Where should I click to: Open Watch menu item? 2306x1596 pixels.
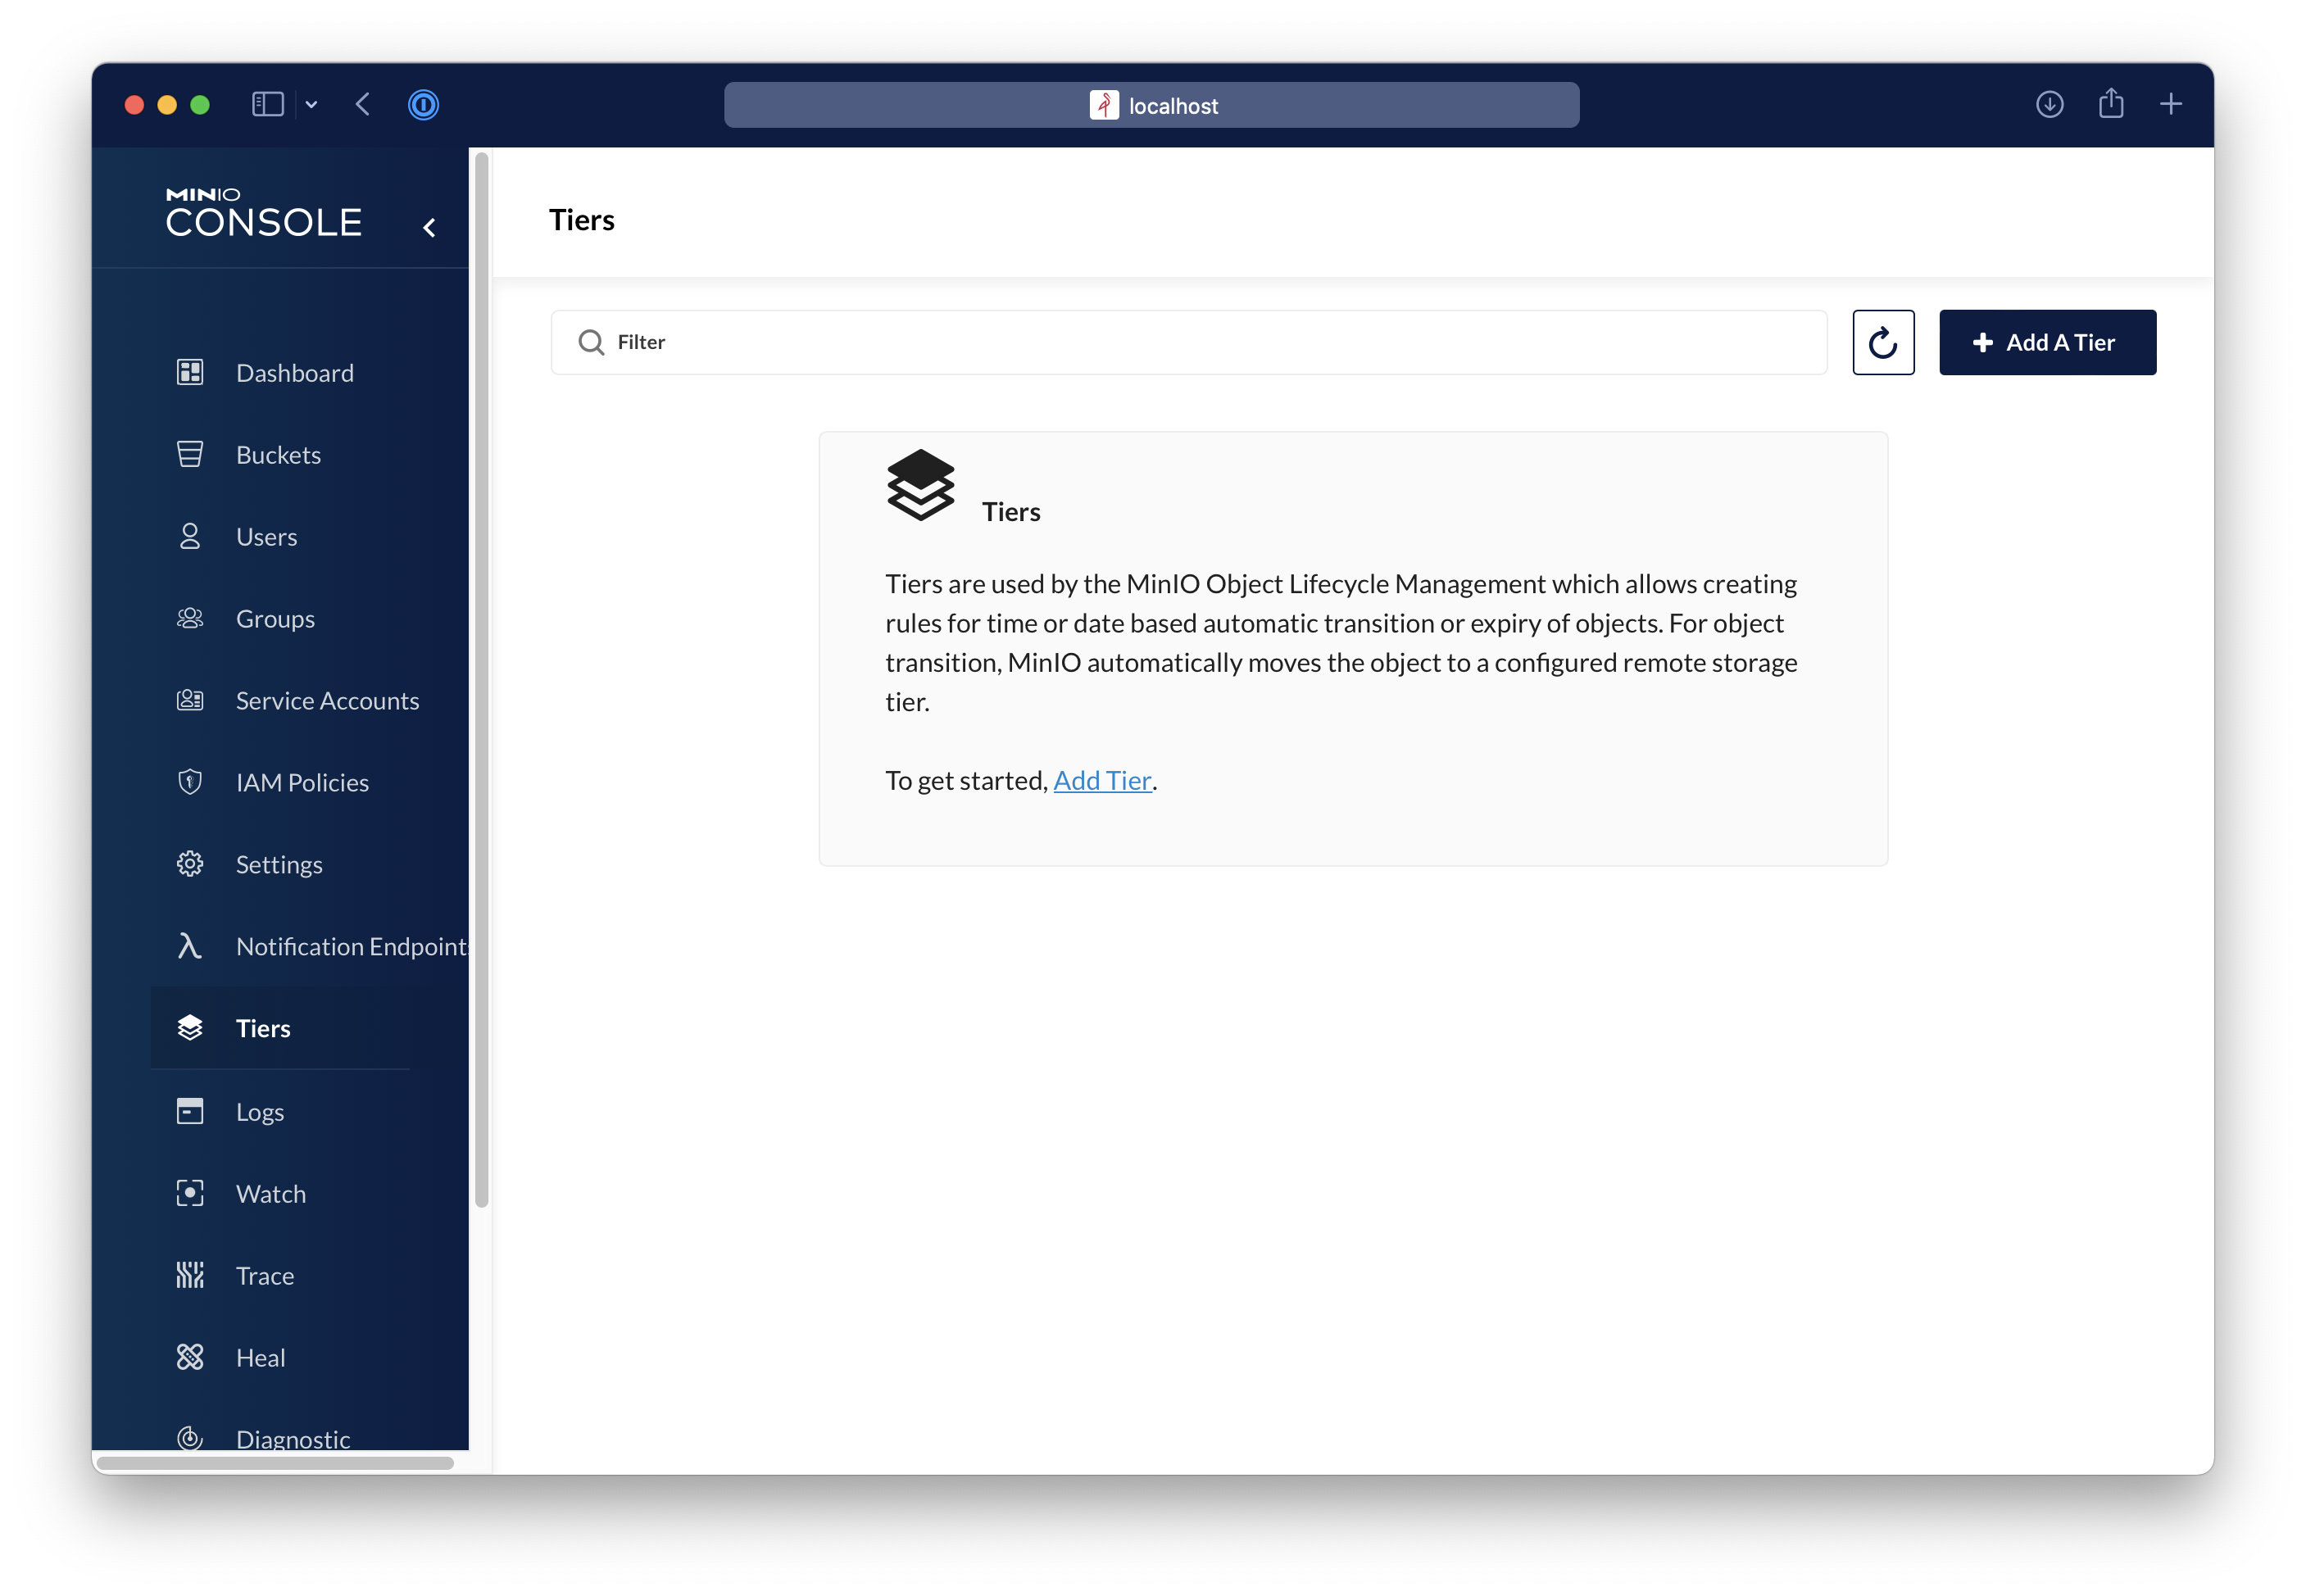270,1194
